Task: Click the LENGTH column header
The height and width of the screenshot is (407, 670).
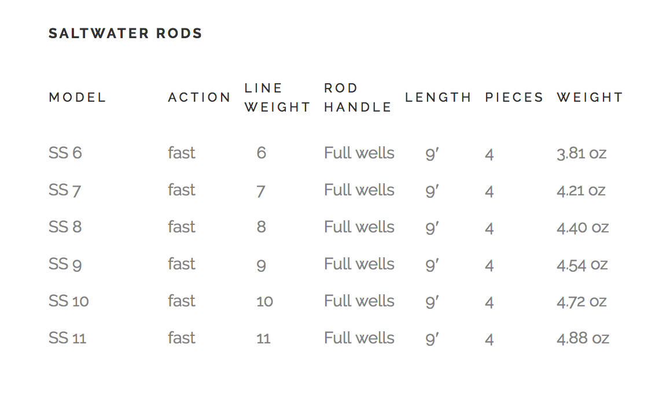Action: pos(438,98)
